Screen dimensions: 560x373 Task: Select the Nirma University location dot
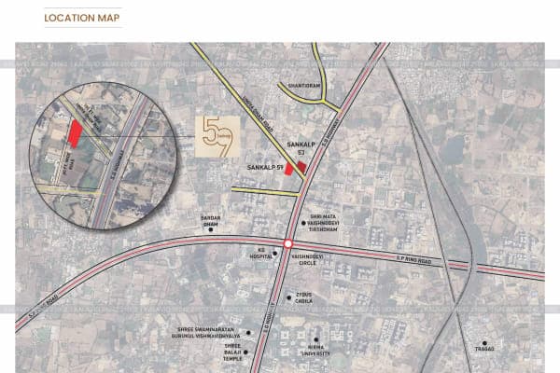pos(316,339)
